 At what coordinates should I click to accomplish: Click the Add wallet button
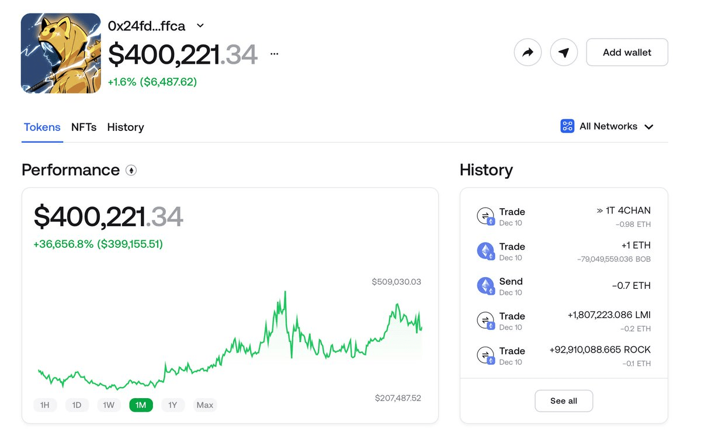[x=627, y=53]
